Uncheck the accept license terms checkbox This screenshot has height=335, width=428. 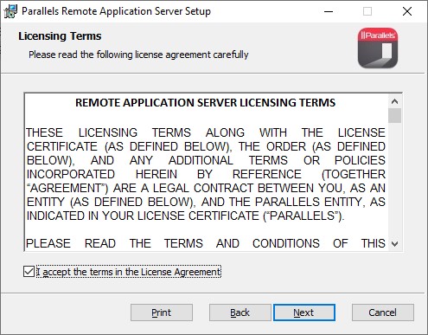(29, 272)
